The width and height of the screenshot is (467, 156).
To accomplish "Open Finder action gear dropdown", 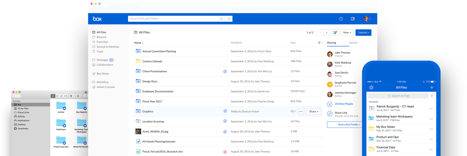I will click(72, 96).
